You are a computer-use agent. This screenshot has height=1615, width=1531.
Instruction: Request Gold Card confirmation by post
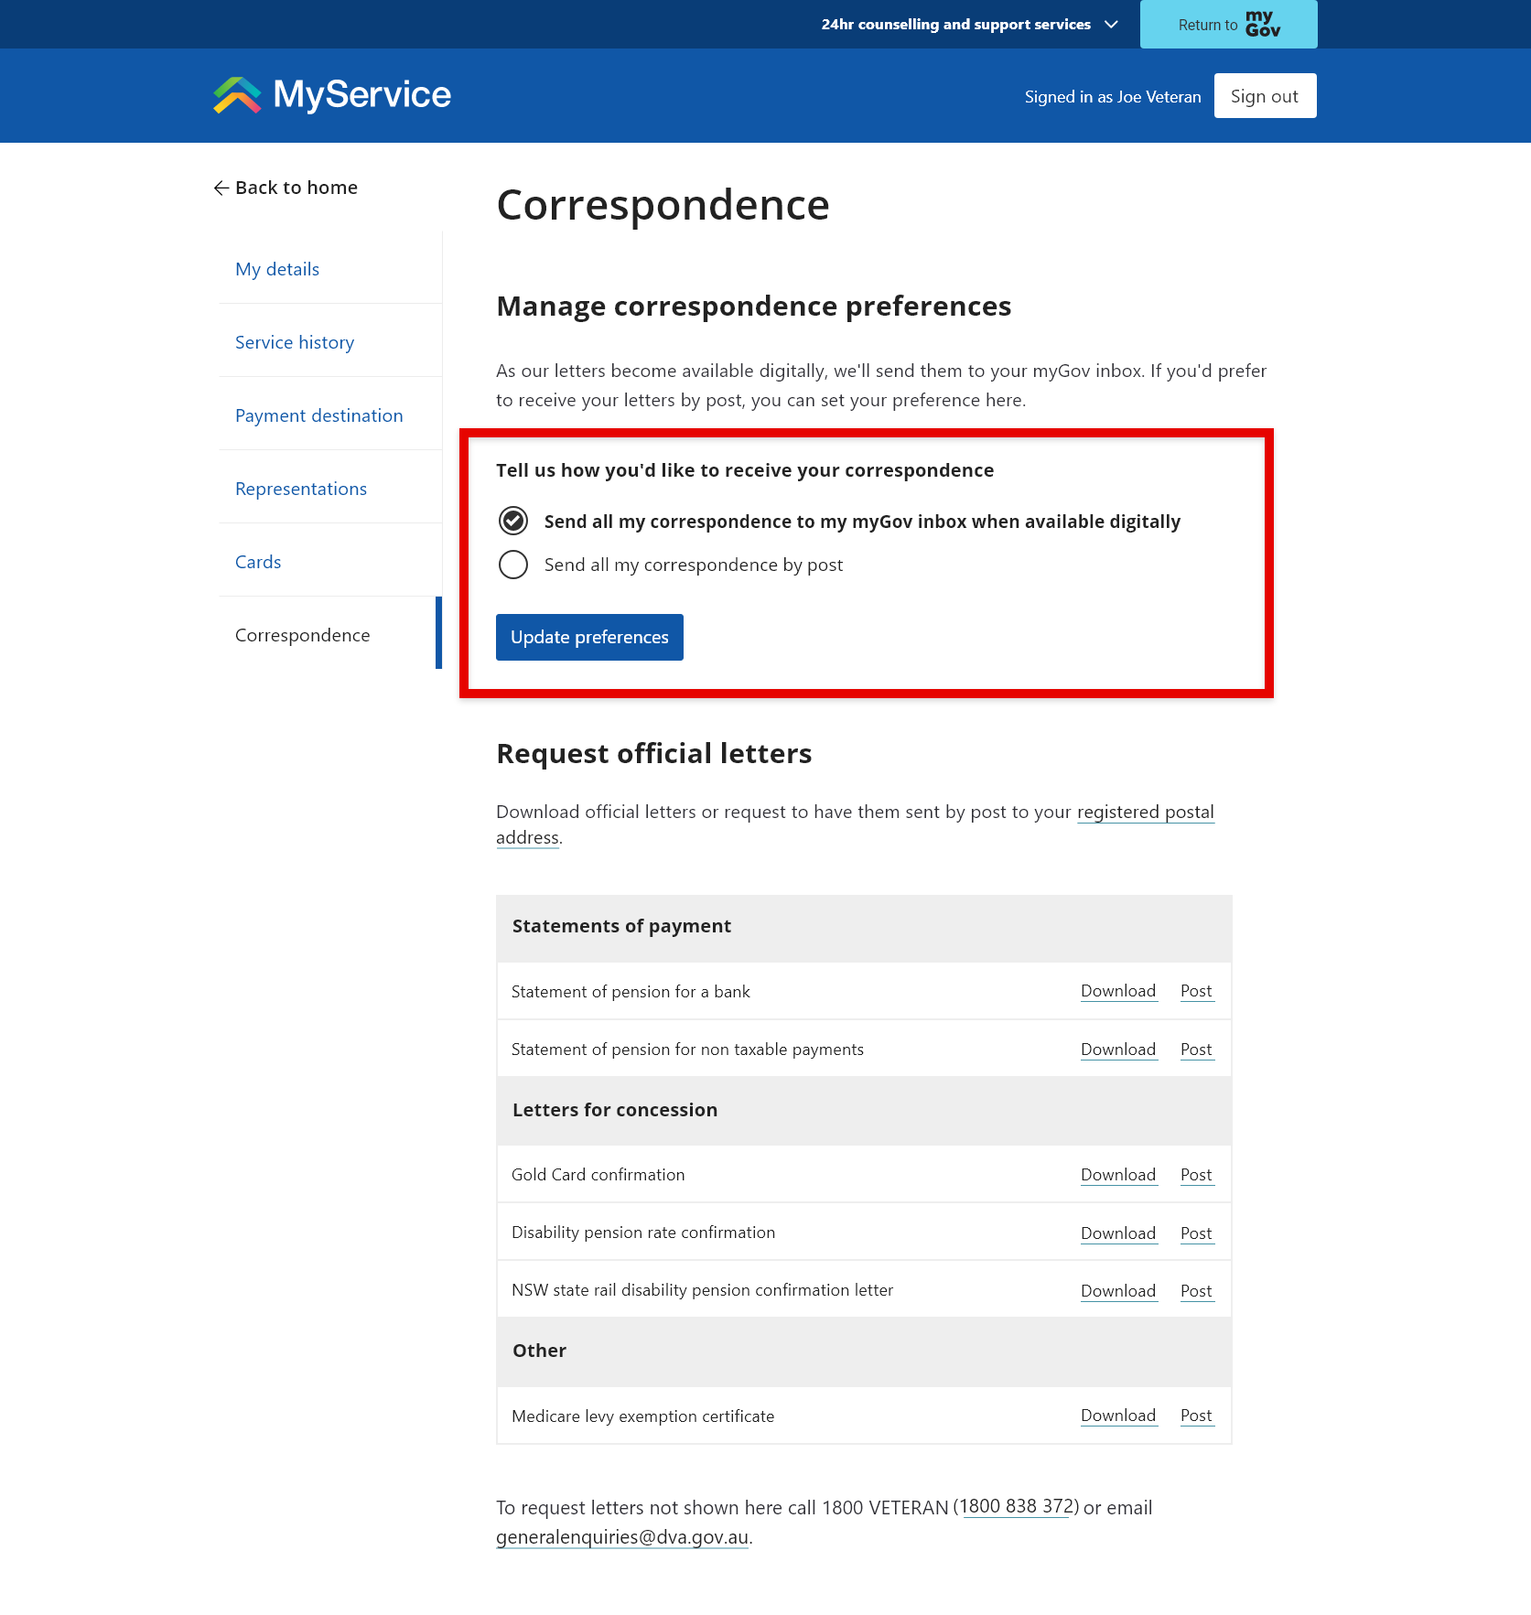1195,1176
